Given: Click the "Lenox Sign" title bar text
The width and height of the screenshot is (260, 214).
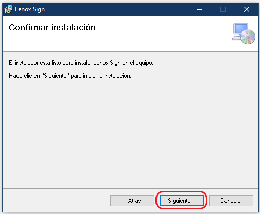Looking at the screenshot, I should pyautogui.click(x=30, y=9).
